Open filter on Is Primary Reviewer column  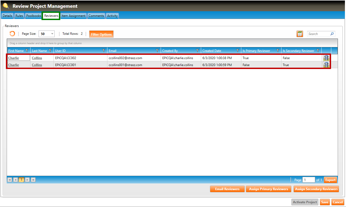point(278,51)
